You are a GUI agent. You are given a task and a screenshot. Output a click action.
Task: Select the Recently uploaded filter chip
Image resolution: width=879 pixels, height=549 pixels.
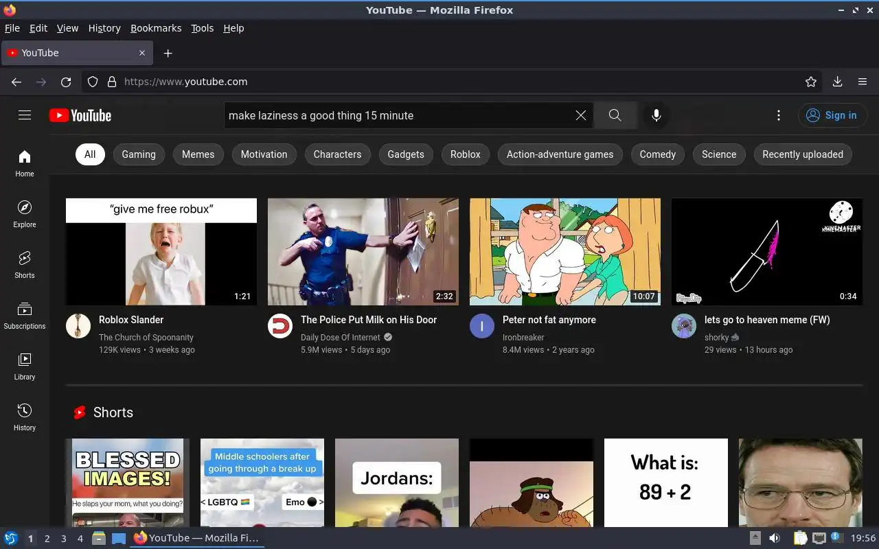point(803,154)
